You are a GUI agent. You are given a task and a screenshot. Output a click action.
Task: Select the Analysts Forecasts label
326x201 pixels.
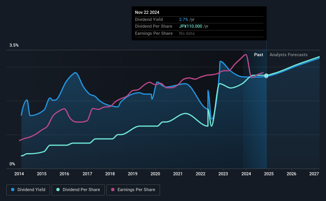(x=288, y=55)
